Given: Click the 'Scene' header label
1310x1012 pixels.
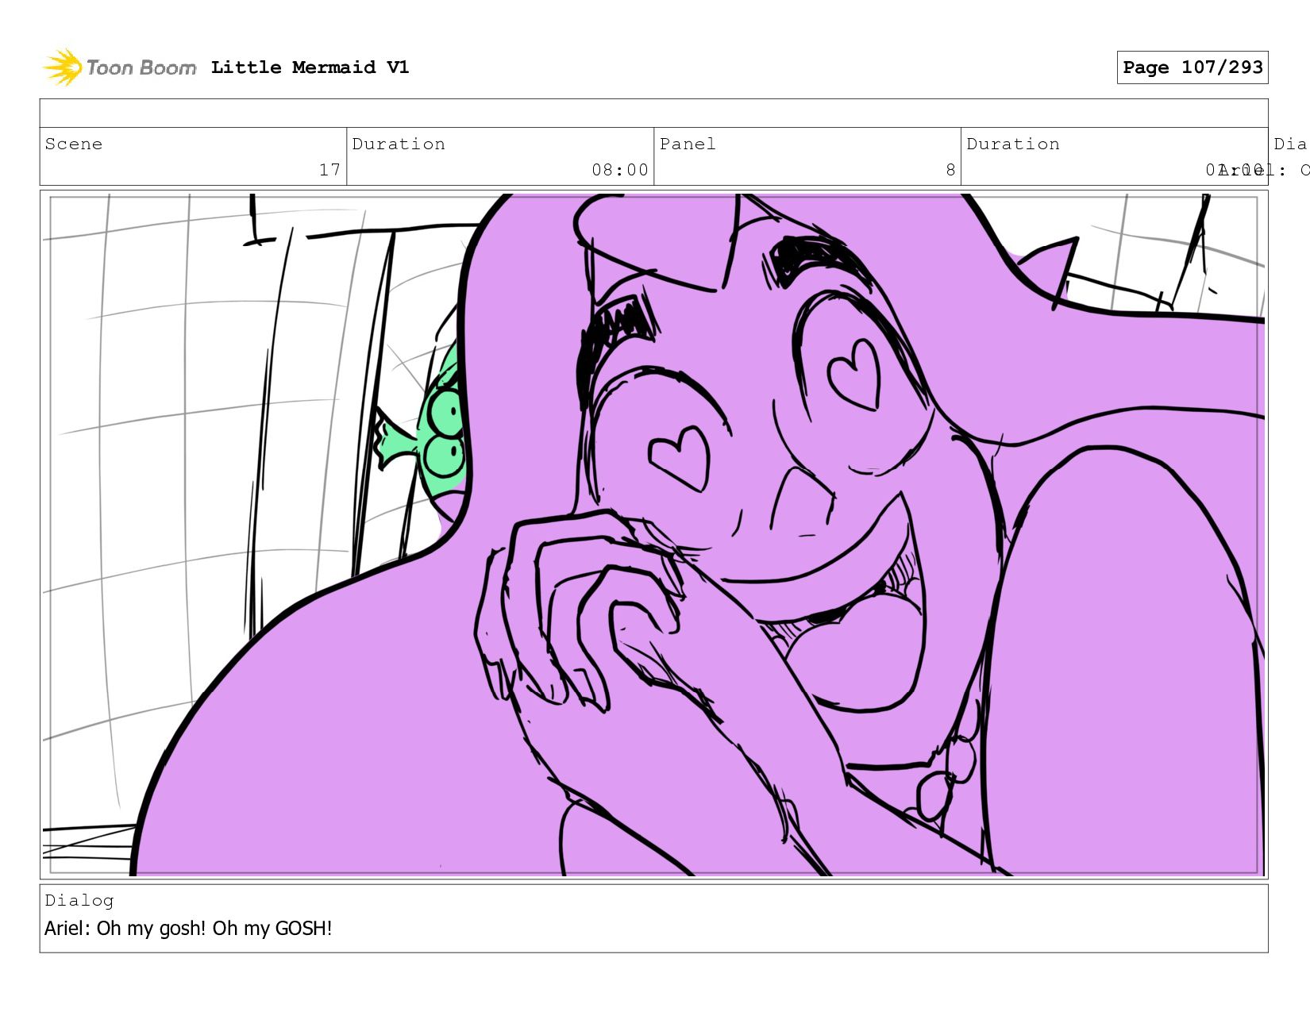Looking at the screenshot, I should 74,144.
